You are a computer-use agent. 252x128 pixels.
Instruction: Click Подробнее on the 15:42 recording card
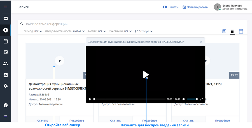222,120
